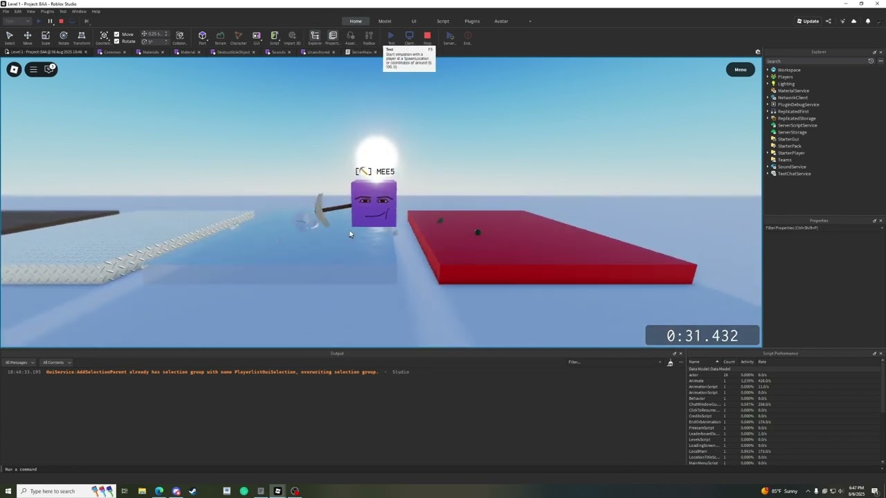Toggle the Rotate snapping checkbox
886x498 pixels.
coord(116,41)
